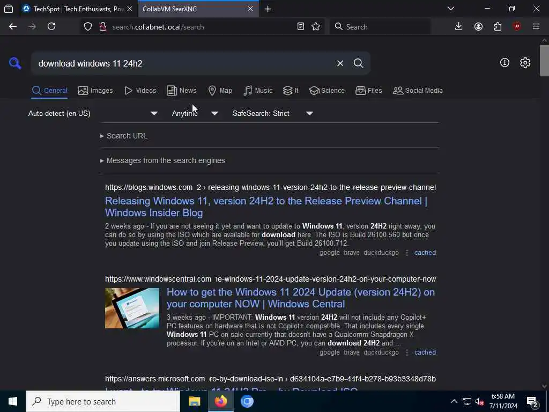Switch to Files category
This screenshot has width=549, height=412.
(x=368, y=90)
